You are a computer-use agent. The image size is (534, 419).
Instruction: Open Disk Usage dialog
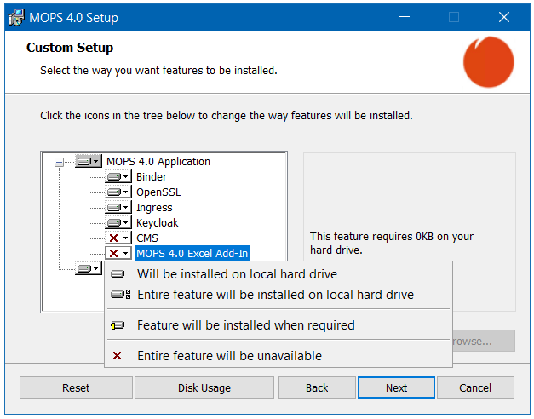pos(204,387)
